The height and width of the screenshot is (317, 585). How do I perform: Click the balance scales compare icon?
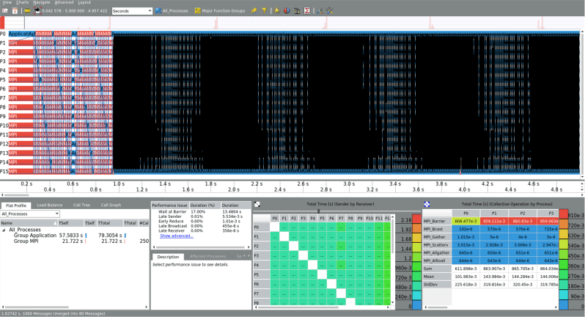[x=297, y=11]
